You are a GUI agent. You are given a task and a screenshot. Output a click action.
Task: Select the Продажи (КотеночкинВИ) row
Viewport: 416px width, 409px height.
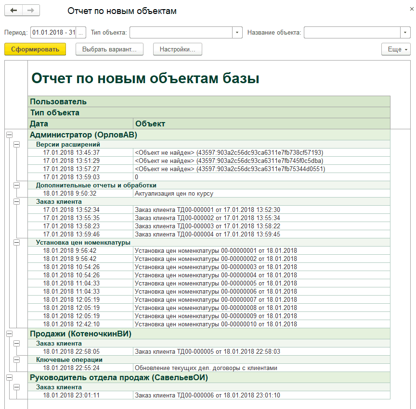coord(209,334)
